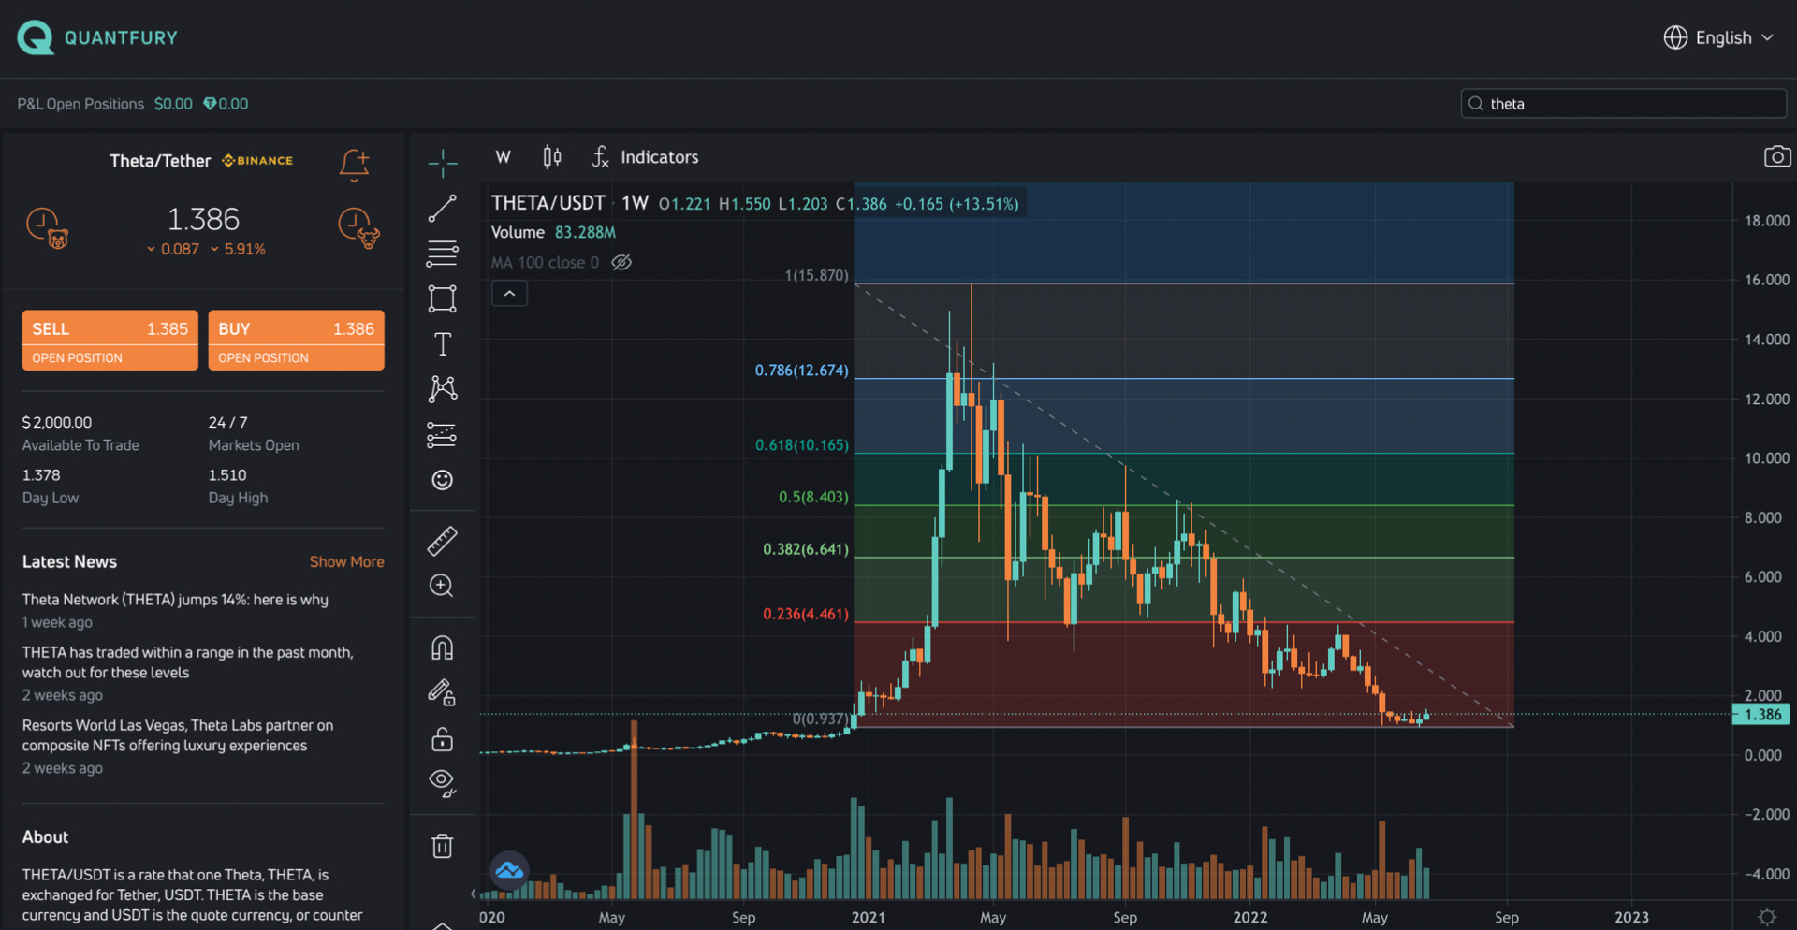Click the Fibonacci 0.786(12.674) level label
This screenshot has width=1797, height=930.
[x=802, y=371]
